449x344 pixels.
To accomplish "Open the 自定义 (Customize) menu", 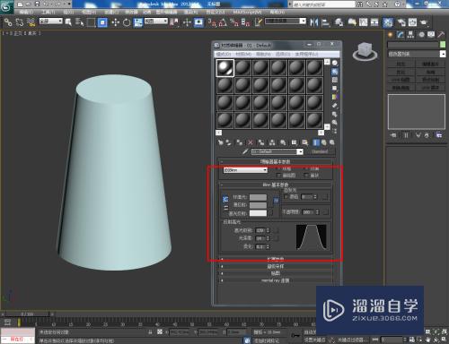I will coord(216,13).
